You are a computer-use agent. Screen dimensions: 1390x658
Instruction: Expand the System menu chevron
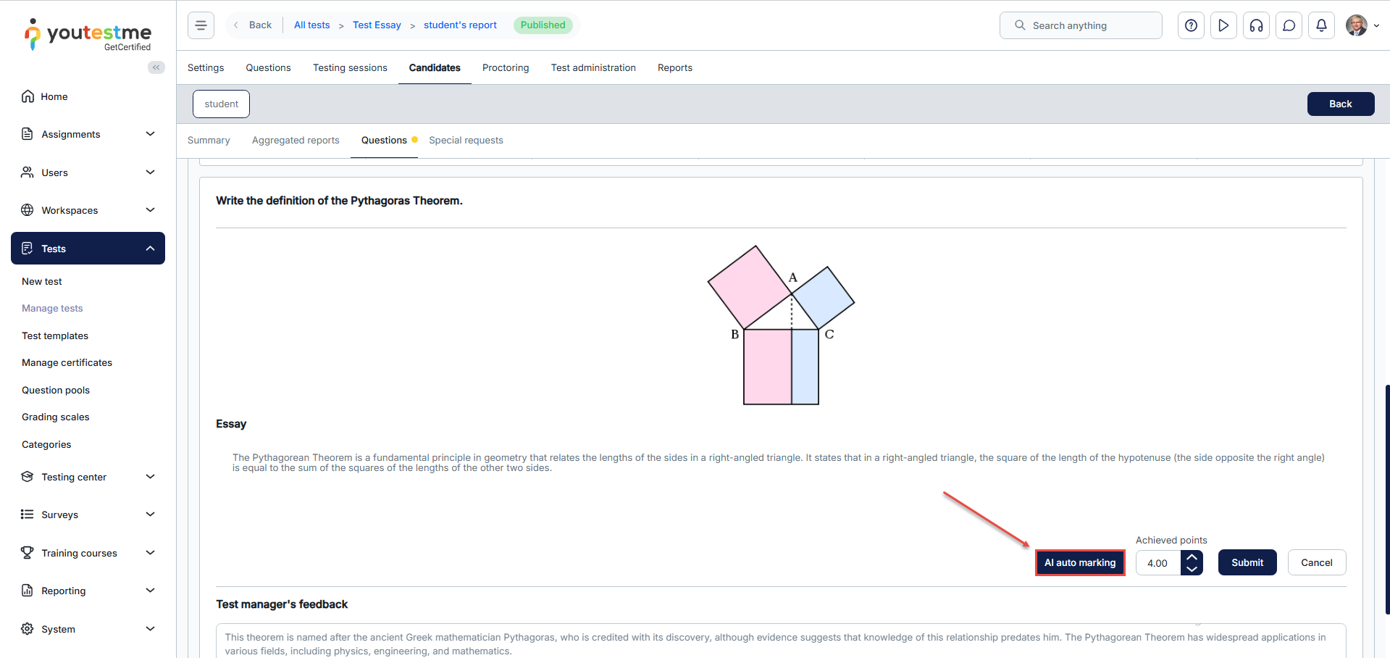click(x=150, y=629)
